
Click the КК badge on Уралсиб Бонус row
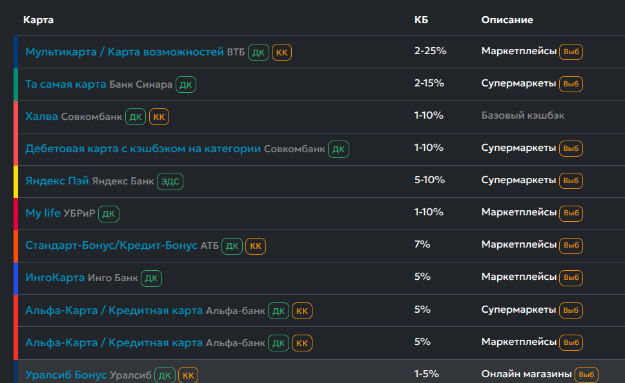tap(188, 375)
